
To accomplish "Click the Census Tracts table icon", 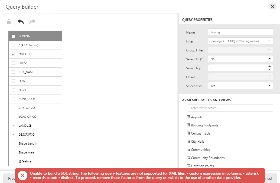I will (x=188, y=133).
